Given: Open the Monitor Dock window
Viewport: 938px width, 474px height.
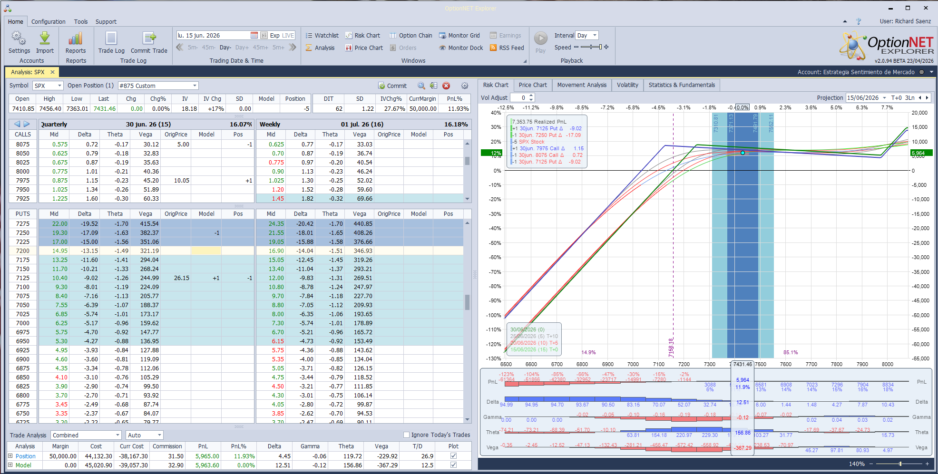Looking at the screenshot, I should 460,48.
